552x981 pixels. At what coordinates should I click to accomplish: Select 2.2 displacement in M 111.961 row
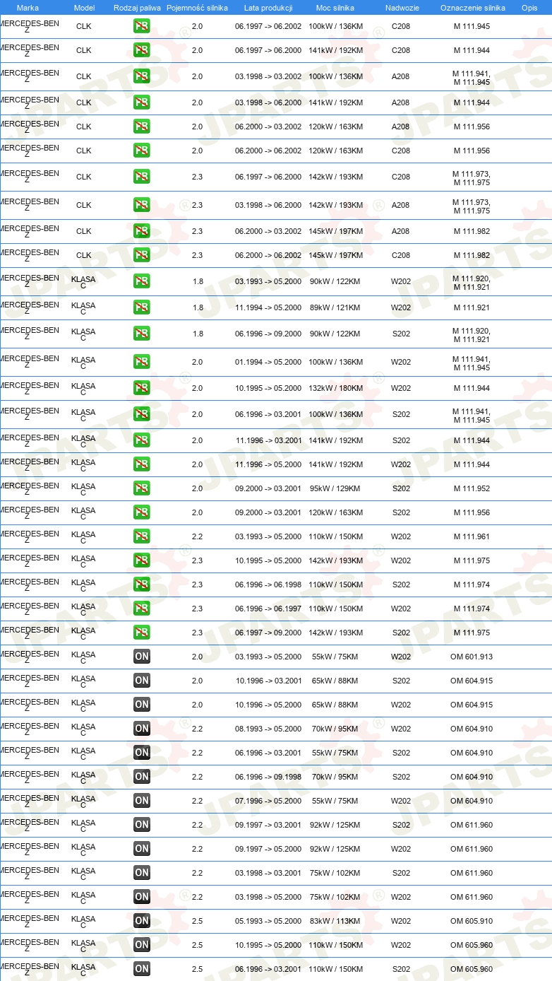click(x=197, y=536)
